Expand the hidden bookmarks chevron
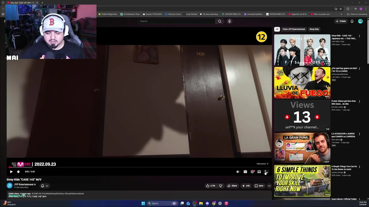Image resolution: width=369 pixels, height=207 pixels. click(x=341, y=14)
